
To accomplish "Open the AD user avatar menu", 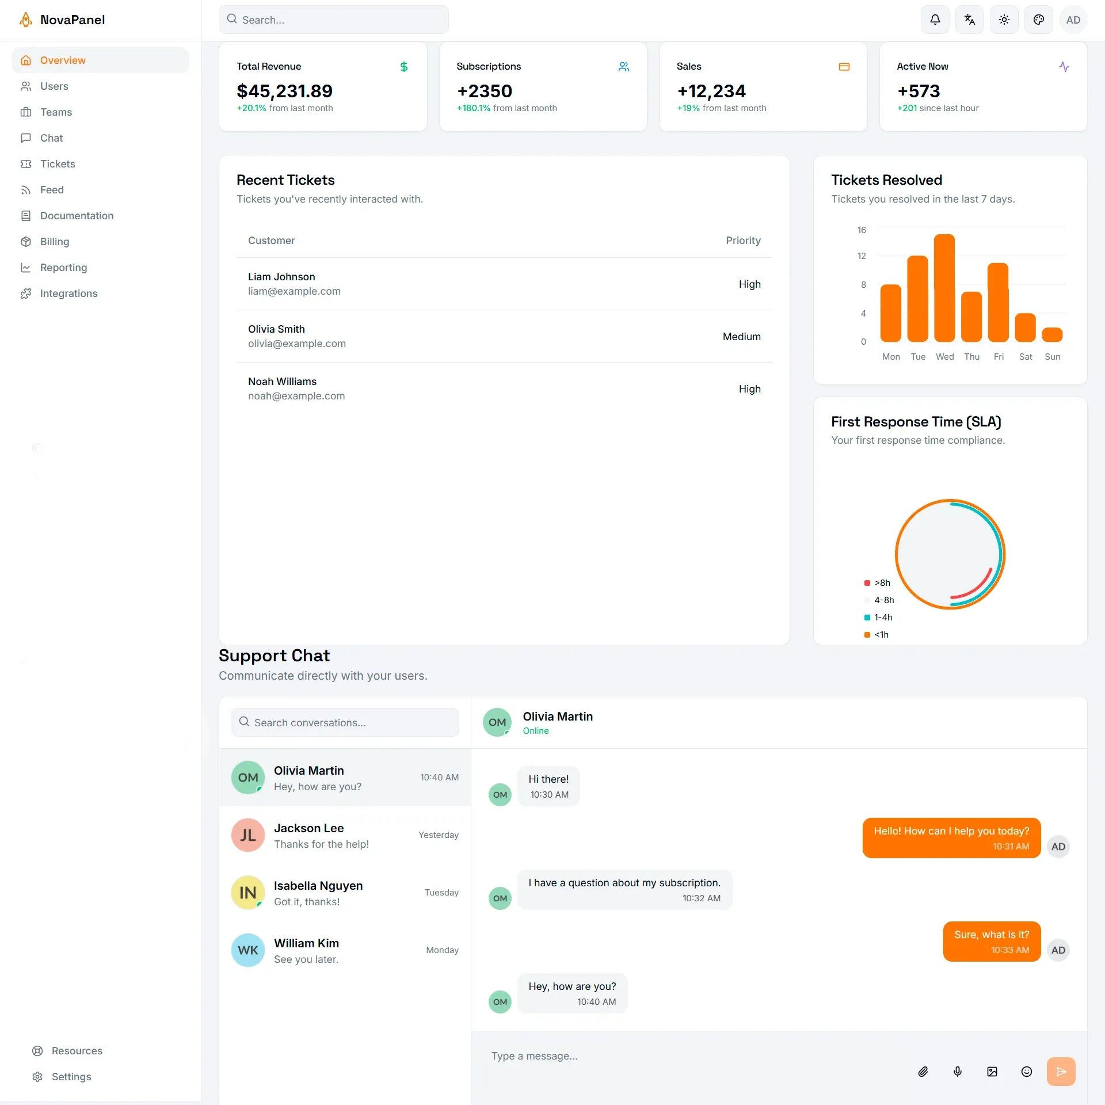I will (1073, 20).
